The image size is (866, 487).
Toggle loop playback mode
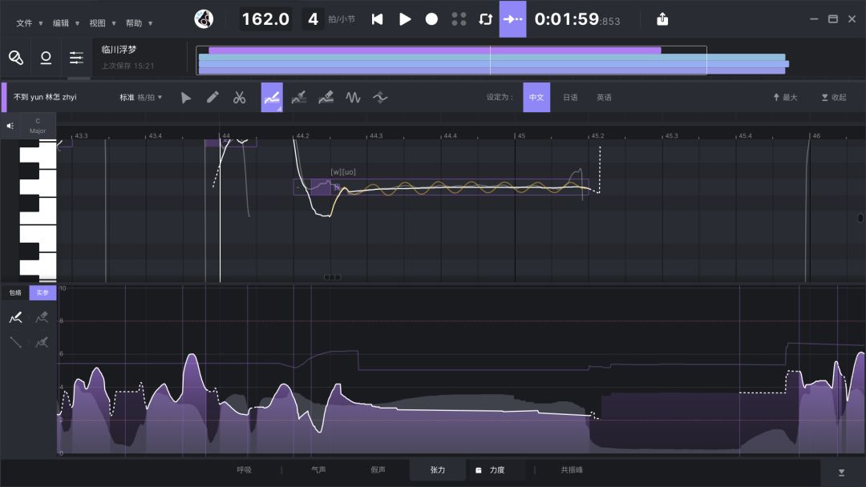pyautogui.click(x=485, y=19)
